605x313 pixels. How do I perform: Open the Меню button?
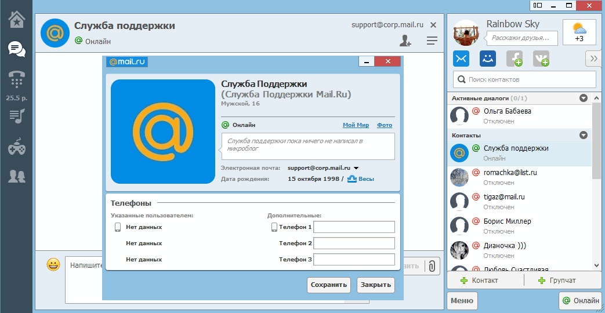pyautogui.click(x=462, y=301)
